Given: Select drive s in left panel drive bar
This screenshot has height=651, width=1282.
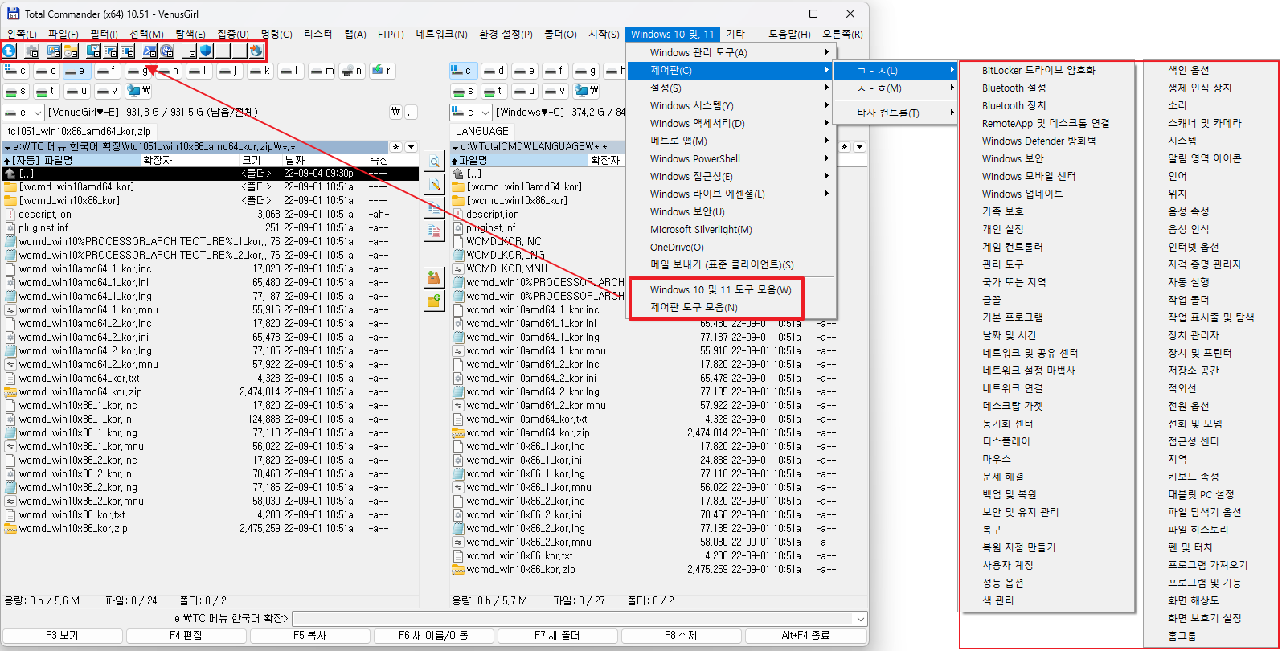Looking at the screenshot, I should [15, 91].
